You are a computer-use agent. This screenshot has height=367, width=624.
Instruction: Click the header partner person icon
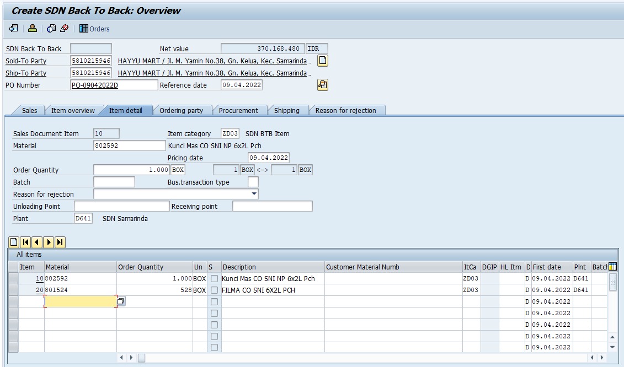(33, 29)
